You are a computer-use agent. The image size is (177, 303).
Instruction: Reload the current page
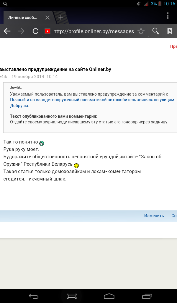pos(35,31)
